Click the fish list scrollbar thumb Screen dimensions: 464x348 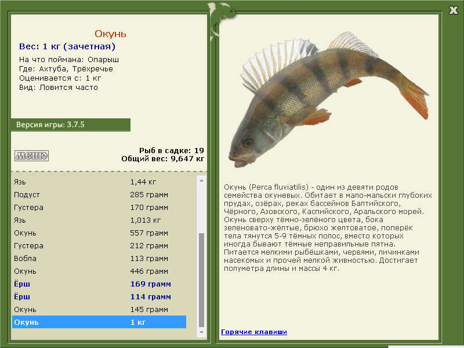click(x=201, y=280)
